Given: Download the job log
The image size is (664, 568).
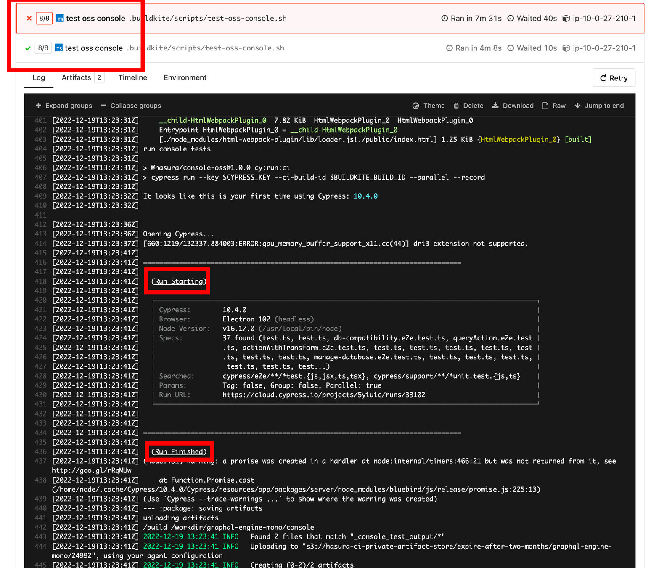Looking at the screenshot, I should pyautogui.click(x=513, y=106).
